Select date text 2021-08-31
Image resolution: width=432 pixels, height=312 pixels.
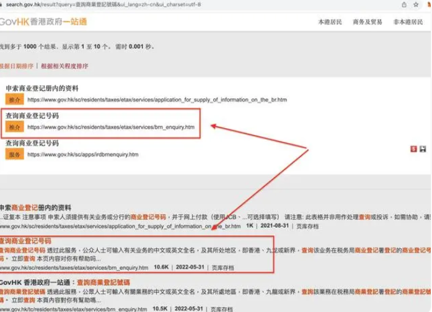(275, 225)
